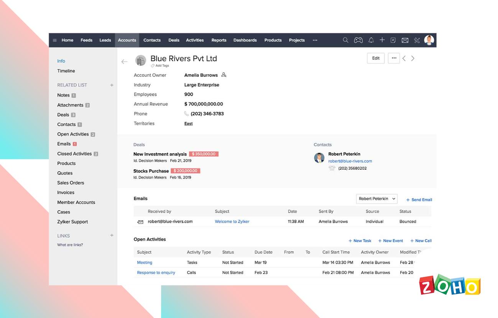Open the gamescope controller icon
Image resolution: width=498 pixels, height=318 pixels.
[358, 40]
